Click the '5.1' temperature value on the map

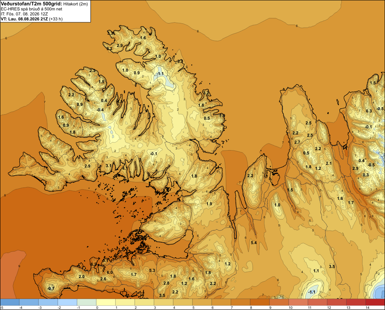point(105,260)
